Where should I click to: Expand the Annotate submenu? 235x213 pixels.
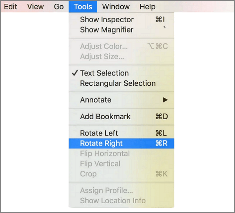coord(96,100)
